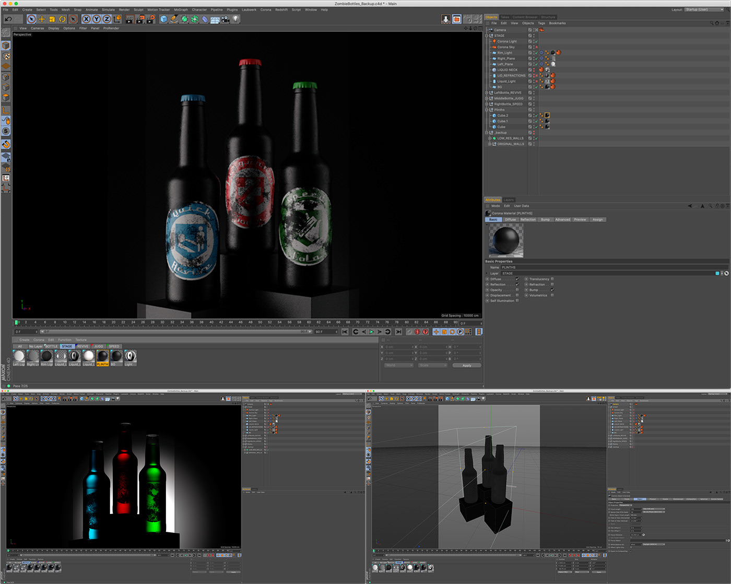Click the Cube primitive icon in the toolbar
Viewport: 731px width, 584px height.
pos(163,19)
